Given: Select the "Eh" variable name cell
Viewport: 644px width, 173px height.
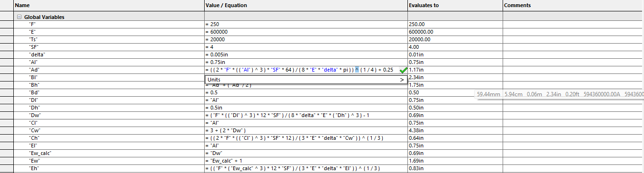Looking at the screenshot, I should tap(109, 168).
